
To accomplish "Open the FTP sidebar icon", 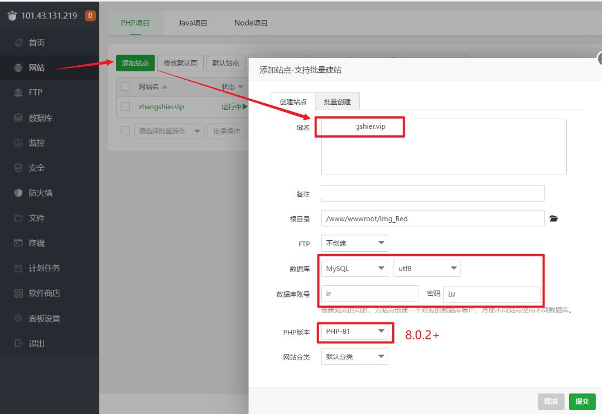I will (x=18, y=92).
